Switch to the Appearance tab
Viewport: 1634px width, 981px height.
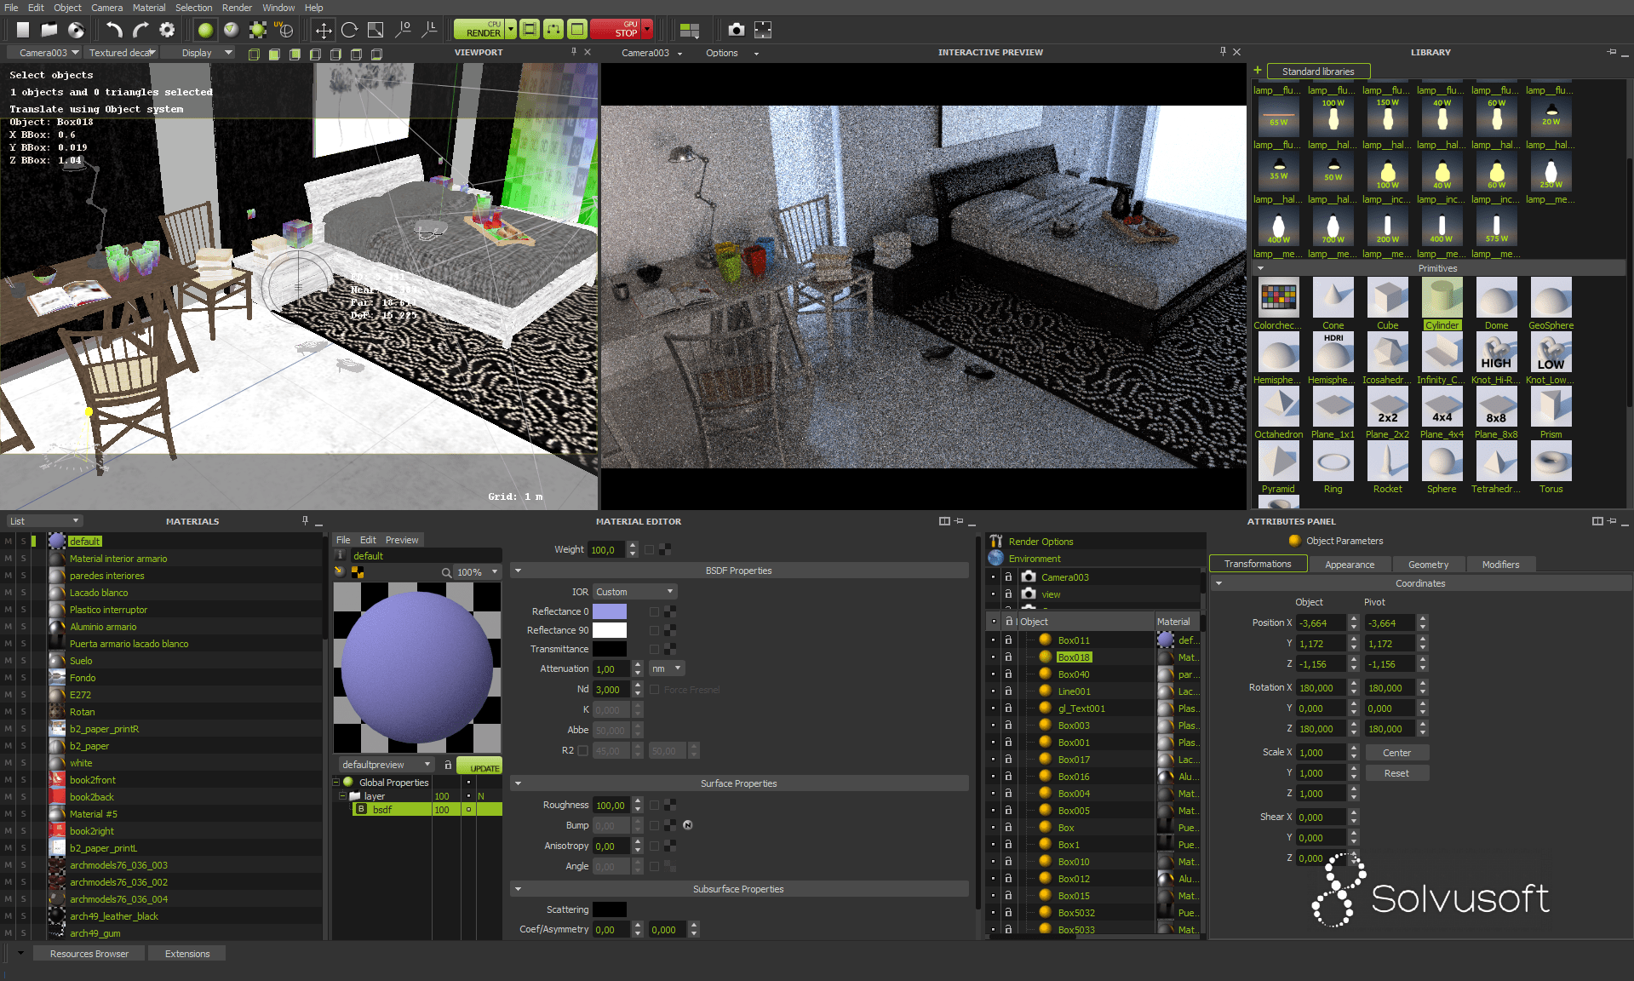[x=1350, y=565]
